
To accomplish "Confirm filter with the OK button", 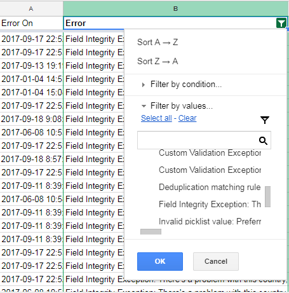I will [x=160, y=261].
